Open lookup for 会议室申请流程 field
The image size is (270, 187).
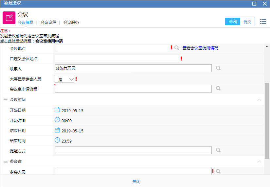click(x=218, y=88)
